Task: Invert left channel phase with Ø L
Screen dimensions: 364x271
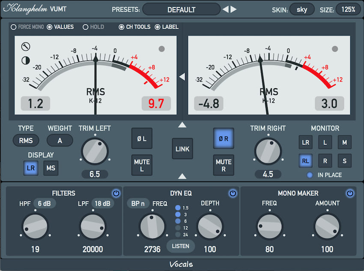Action: [142, 139]
